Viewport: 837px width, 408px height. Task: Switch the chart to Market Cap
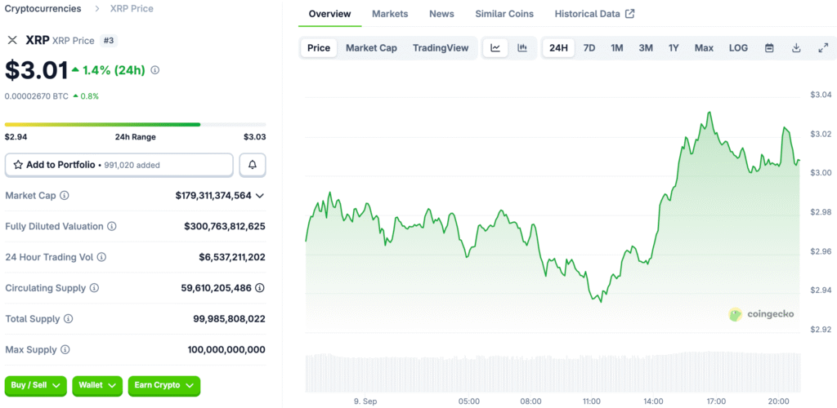[371, 48]
